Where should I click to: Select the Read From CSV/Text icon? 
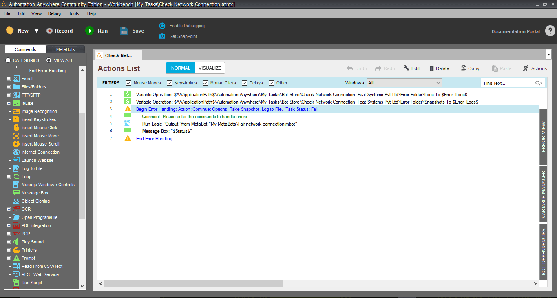[16, 266]
